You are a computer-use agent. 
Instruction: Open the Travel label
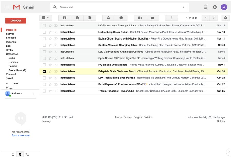point(10,78)
